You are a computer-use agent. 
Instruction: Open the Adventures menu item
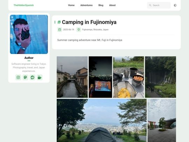point(86,5)
